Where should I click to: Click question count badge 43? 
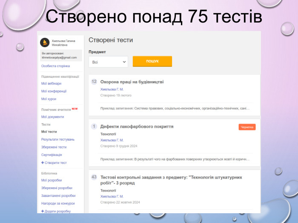coord(94,177)
